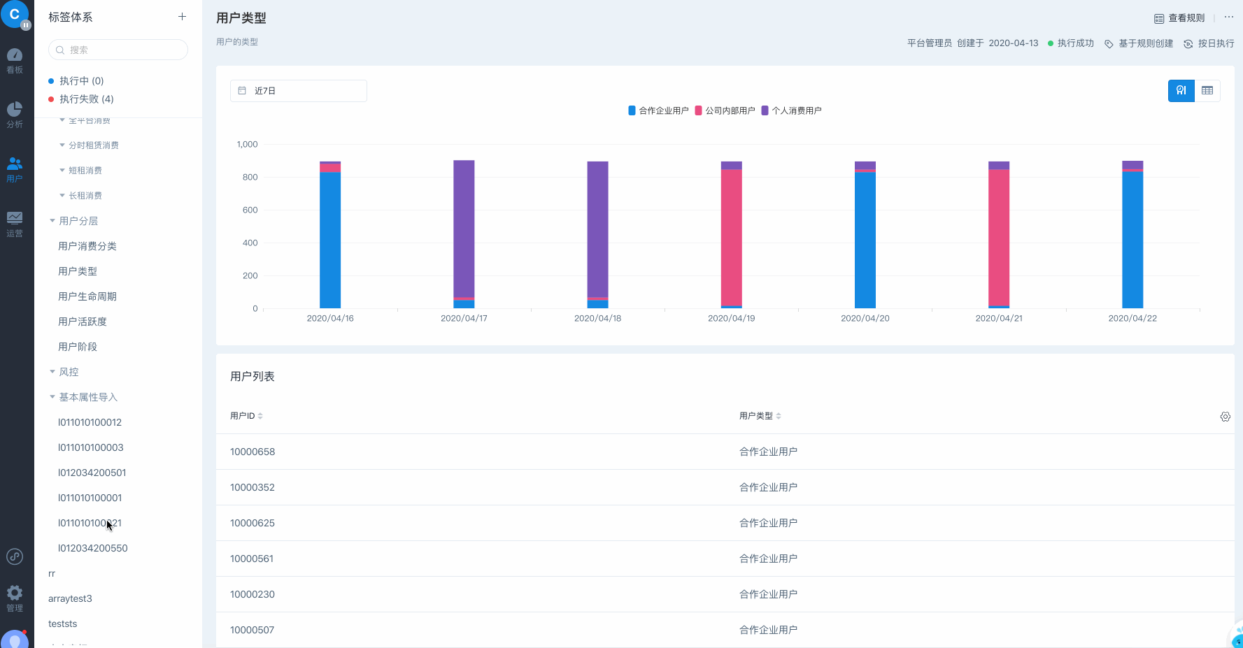The width and height of the screenshot is (1243, 648).
Task: Click the 执行成功 status label
Action: pyautogui.click(x=1076, y=43)
